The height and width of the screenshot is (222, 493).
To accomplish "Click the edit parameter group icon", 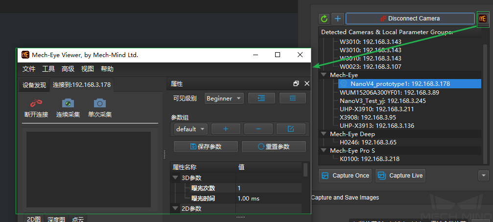I will (291, 129).
